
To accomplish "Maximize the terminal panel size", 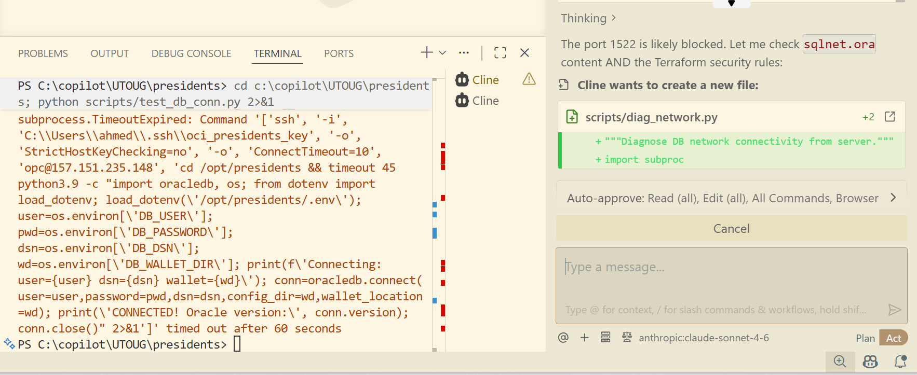I will pyautogui.click(x=500, y=53).
